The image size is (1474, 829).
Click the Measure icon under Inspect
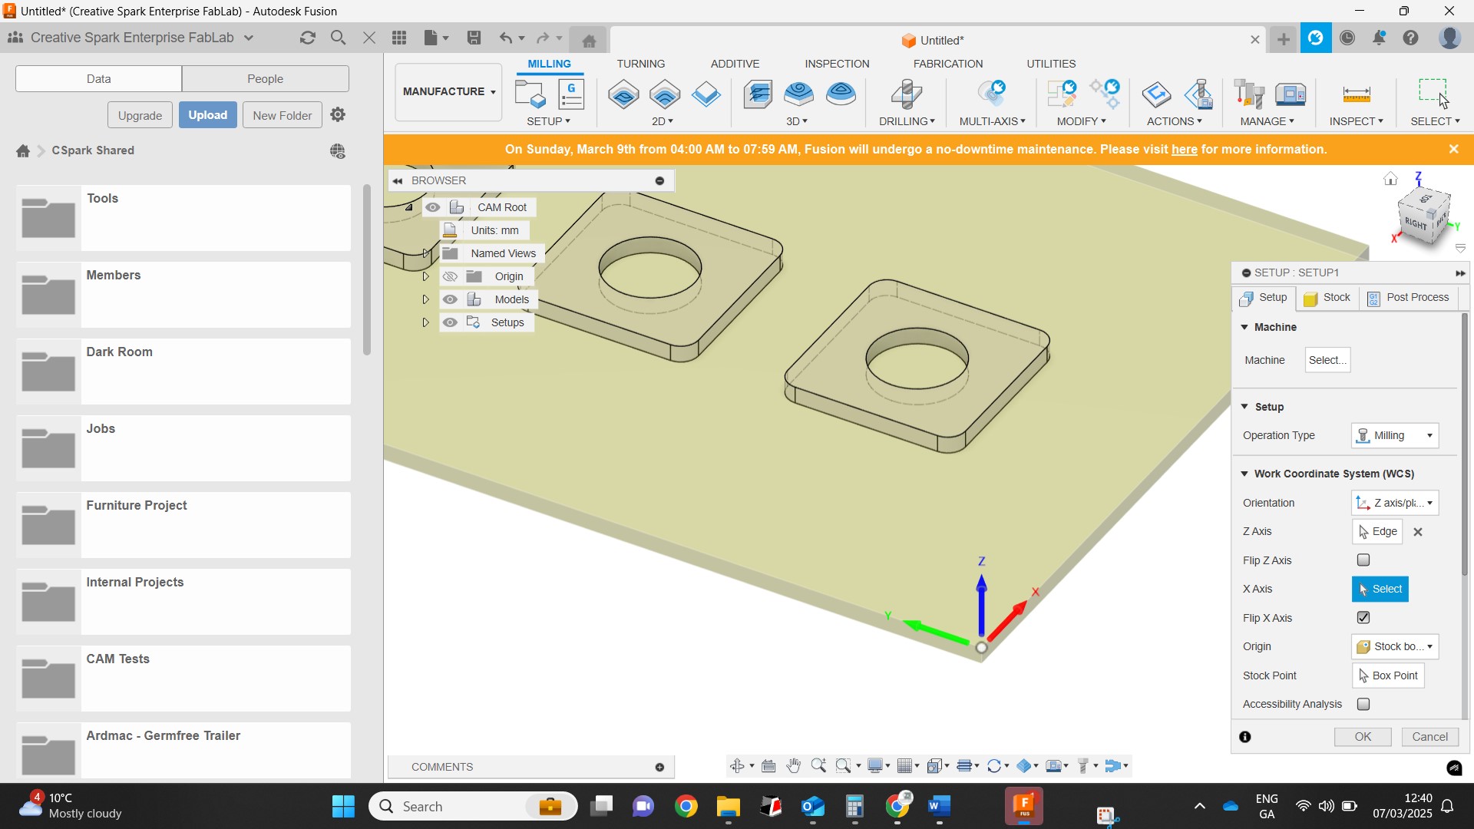click(x=1357, y=94)
